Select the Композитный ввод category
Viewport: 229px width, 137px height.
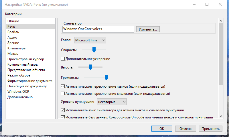(x=30, y=65)
